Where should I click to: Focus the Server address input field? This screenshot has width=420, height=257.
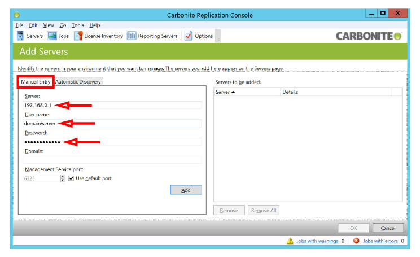click(x=112, y=105)
